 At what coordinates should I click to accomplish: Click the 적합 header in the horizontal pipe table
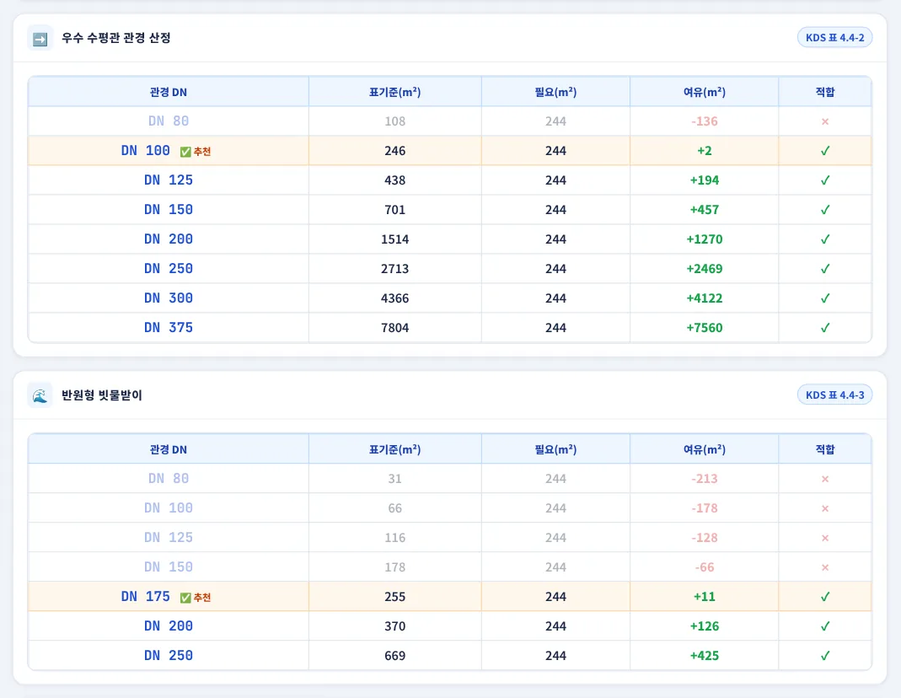pos(825,92)
